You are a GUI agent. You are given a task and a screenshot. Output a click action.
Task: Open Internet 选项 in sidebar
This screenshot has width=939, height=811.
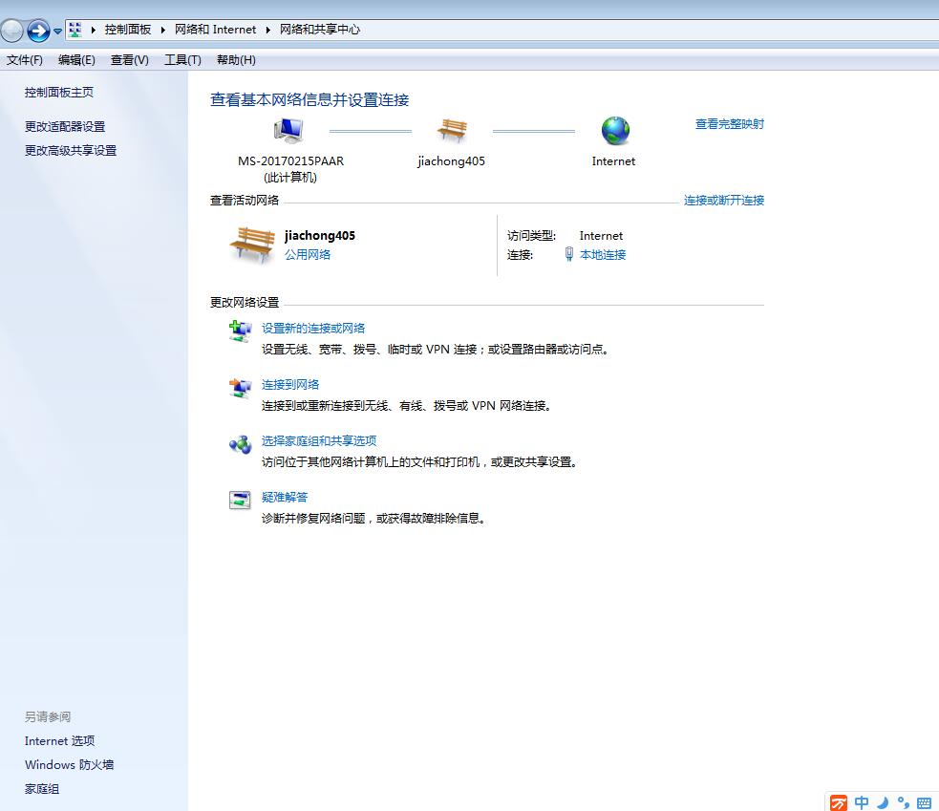[59, 741]
